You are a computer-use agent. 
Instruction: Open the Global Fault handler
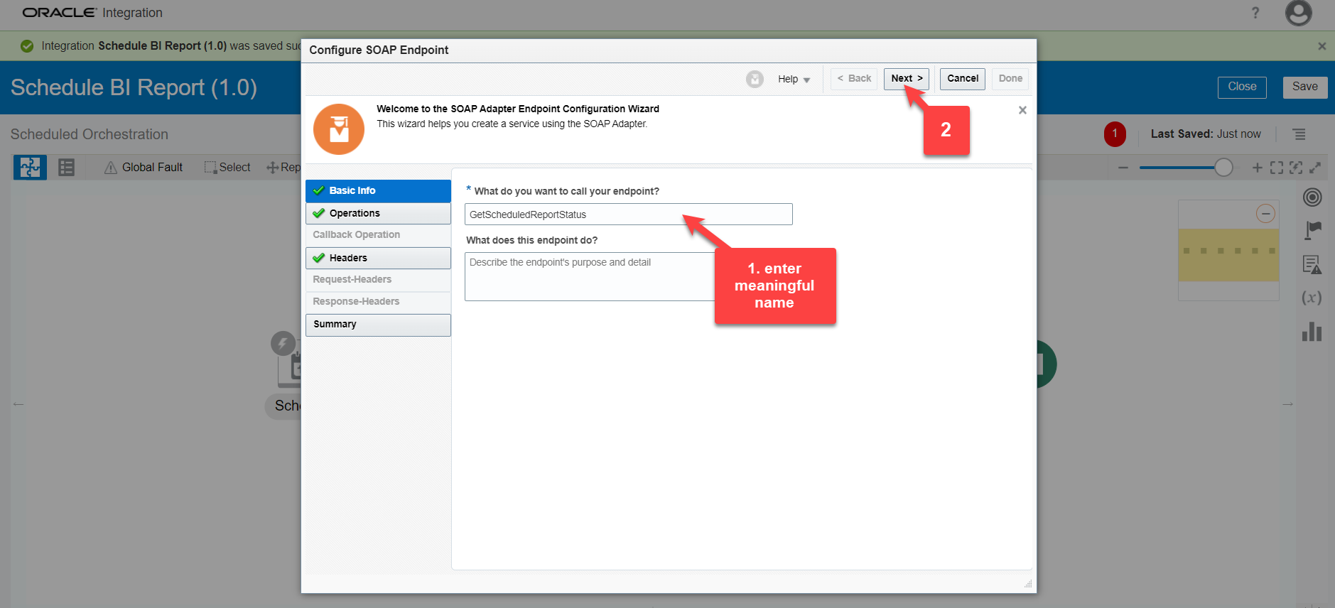click(x=144, y=168)
